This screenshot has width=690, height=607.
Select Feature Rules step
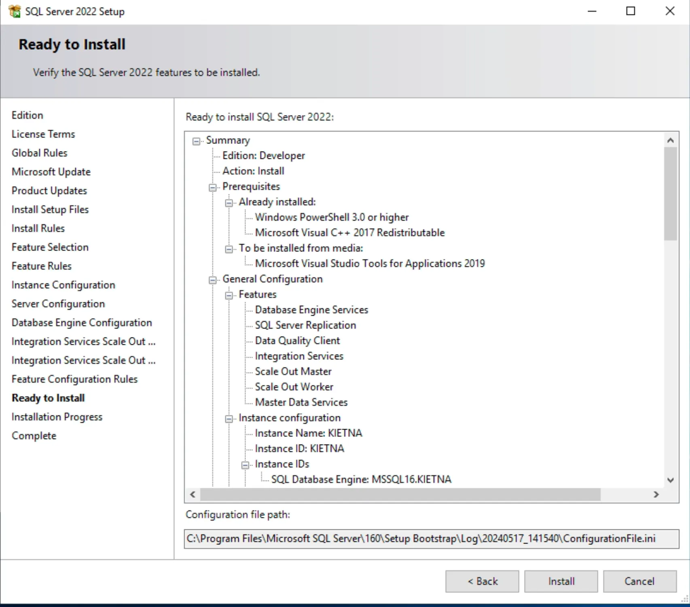tap(42, 266)
